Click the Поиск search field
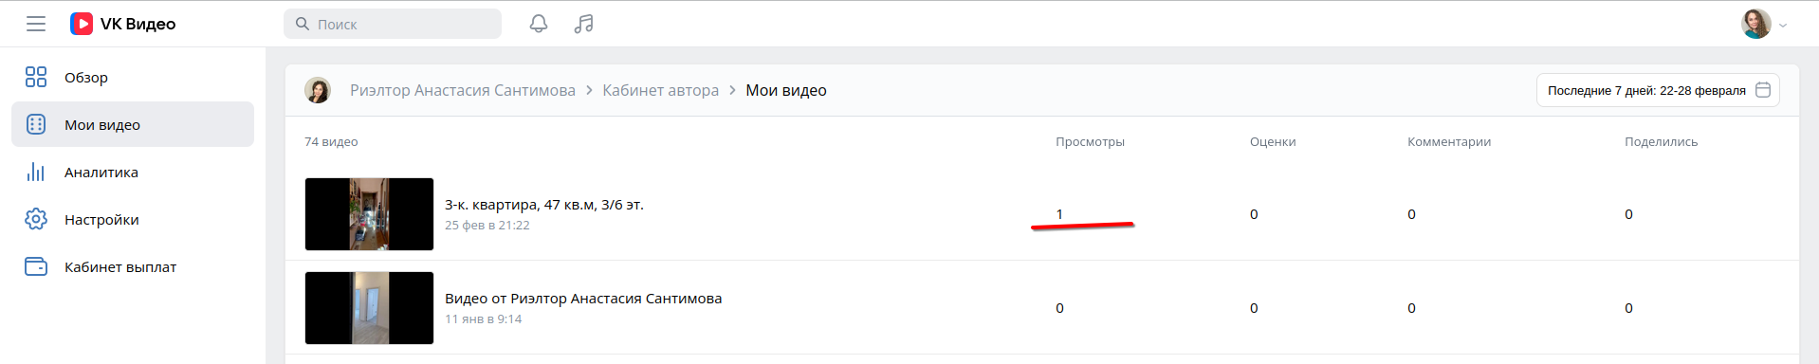This screenshot has height=364, width=1819. (x=393, y=24)
